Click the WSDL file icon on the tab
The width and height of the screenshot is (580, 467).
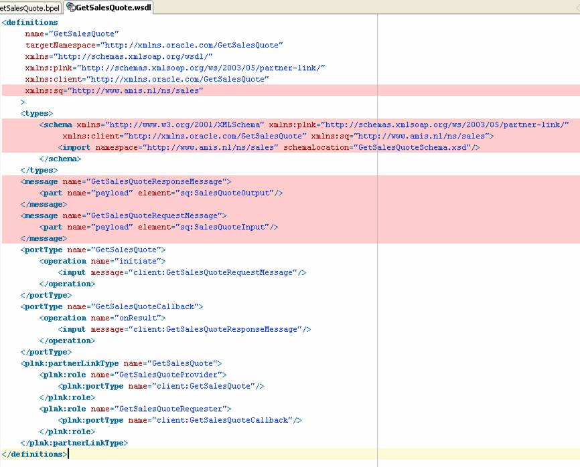point(70,7)
